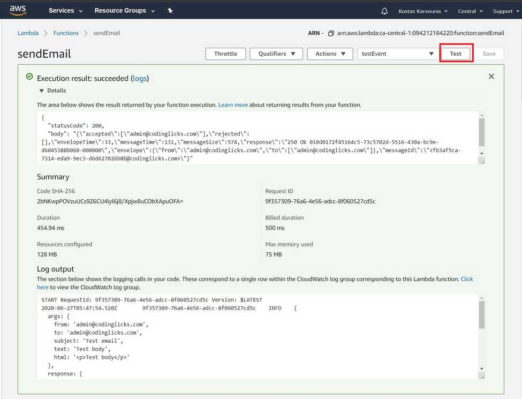Screen dimensions: 522x399
Task: Open the logs link in execution result
Action: point(140,78)
